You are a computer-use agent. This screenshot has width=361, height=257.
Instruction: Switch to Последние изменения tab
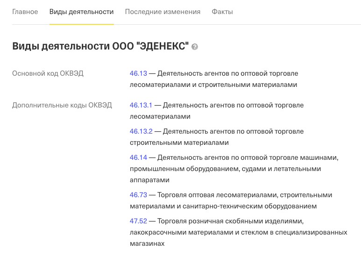coord(163,12)
